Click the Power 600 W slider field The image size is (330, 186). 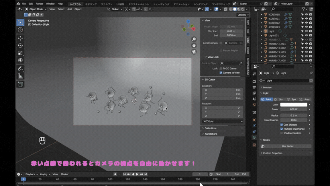pyautogui.click(x=294, y=109)
